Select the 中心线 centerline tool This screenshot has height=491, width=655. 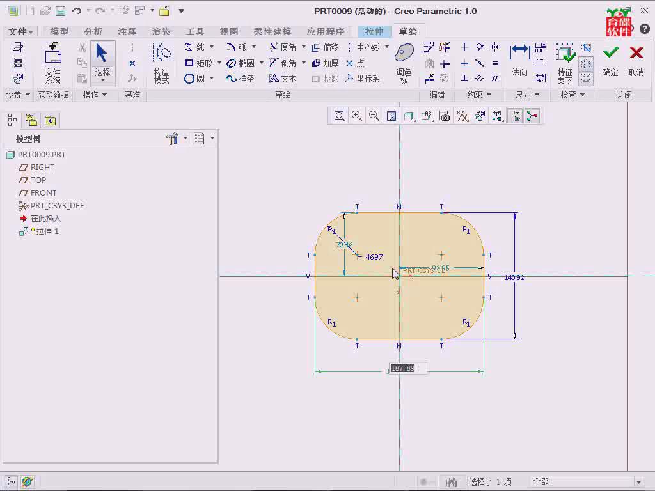[363, 47]
